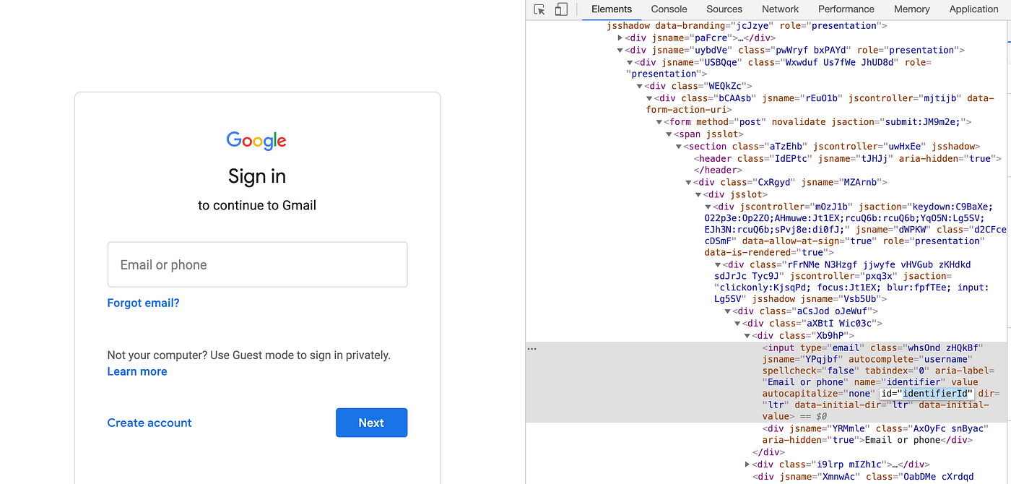The height and width of the screenshot is (484, 1011).
Task: Switch to the Sources tab
Action: (x=724, y=9)
